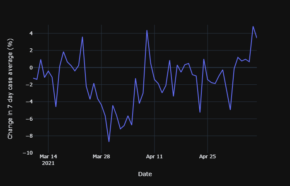This screenshot has width=290, height=186.
Task: Click the 'Mar 28' x-axis tick label
Action: (101, 157)
